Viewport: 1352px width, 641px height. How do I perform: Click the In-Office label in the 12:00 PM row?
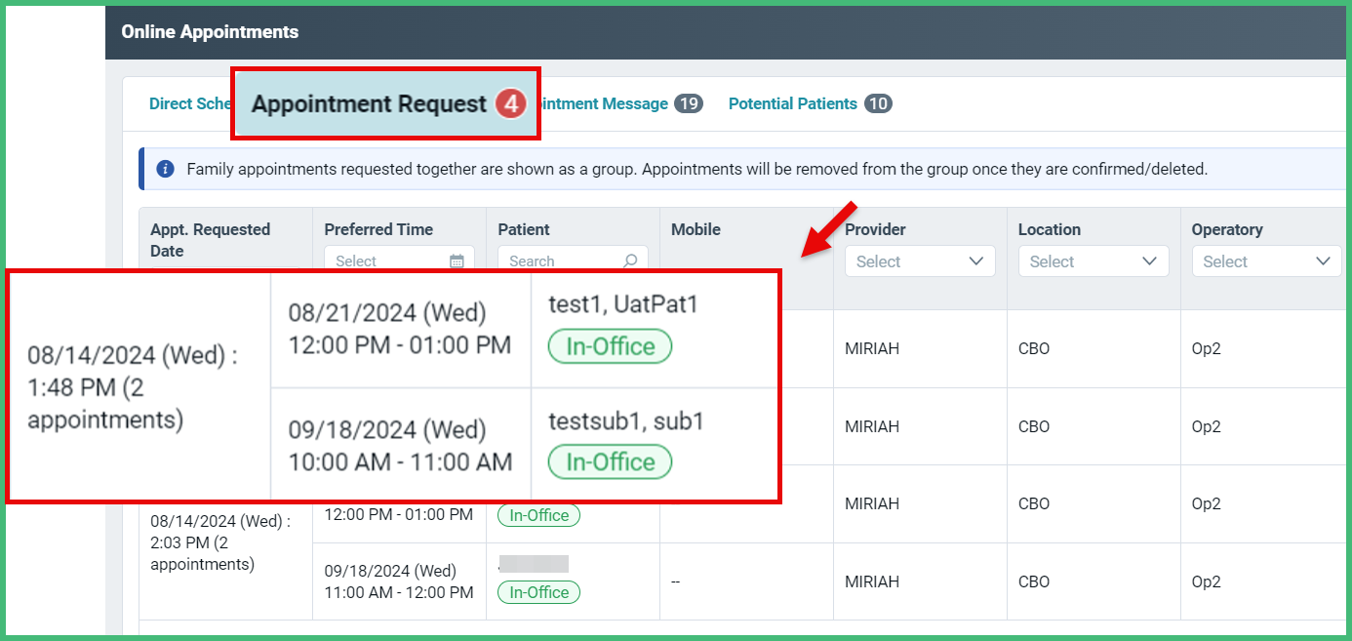[x=537, y=515]
